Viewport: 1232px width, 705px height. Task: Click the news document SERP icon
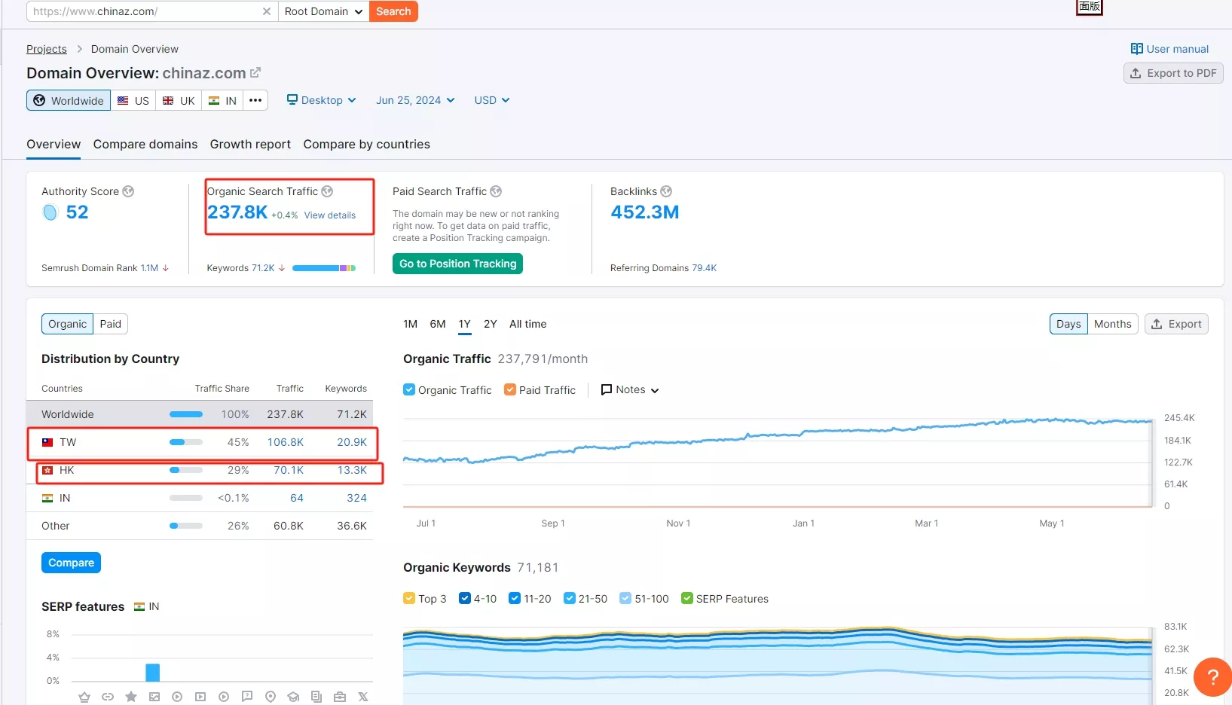click(x=316, y=697)
